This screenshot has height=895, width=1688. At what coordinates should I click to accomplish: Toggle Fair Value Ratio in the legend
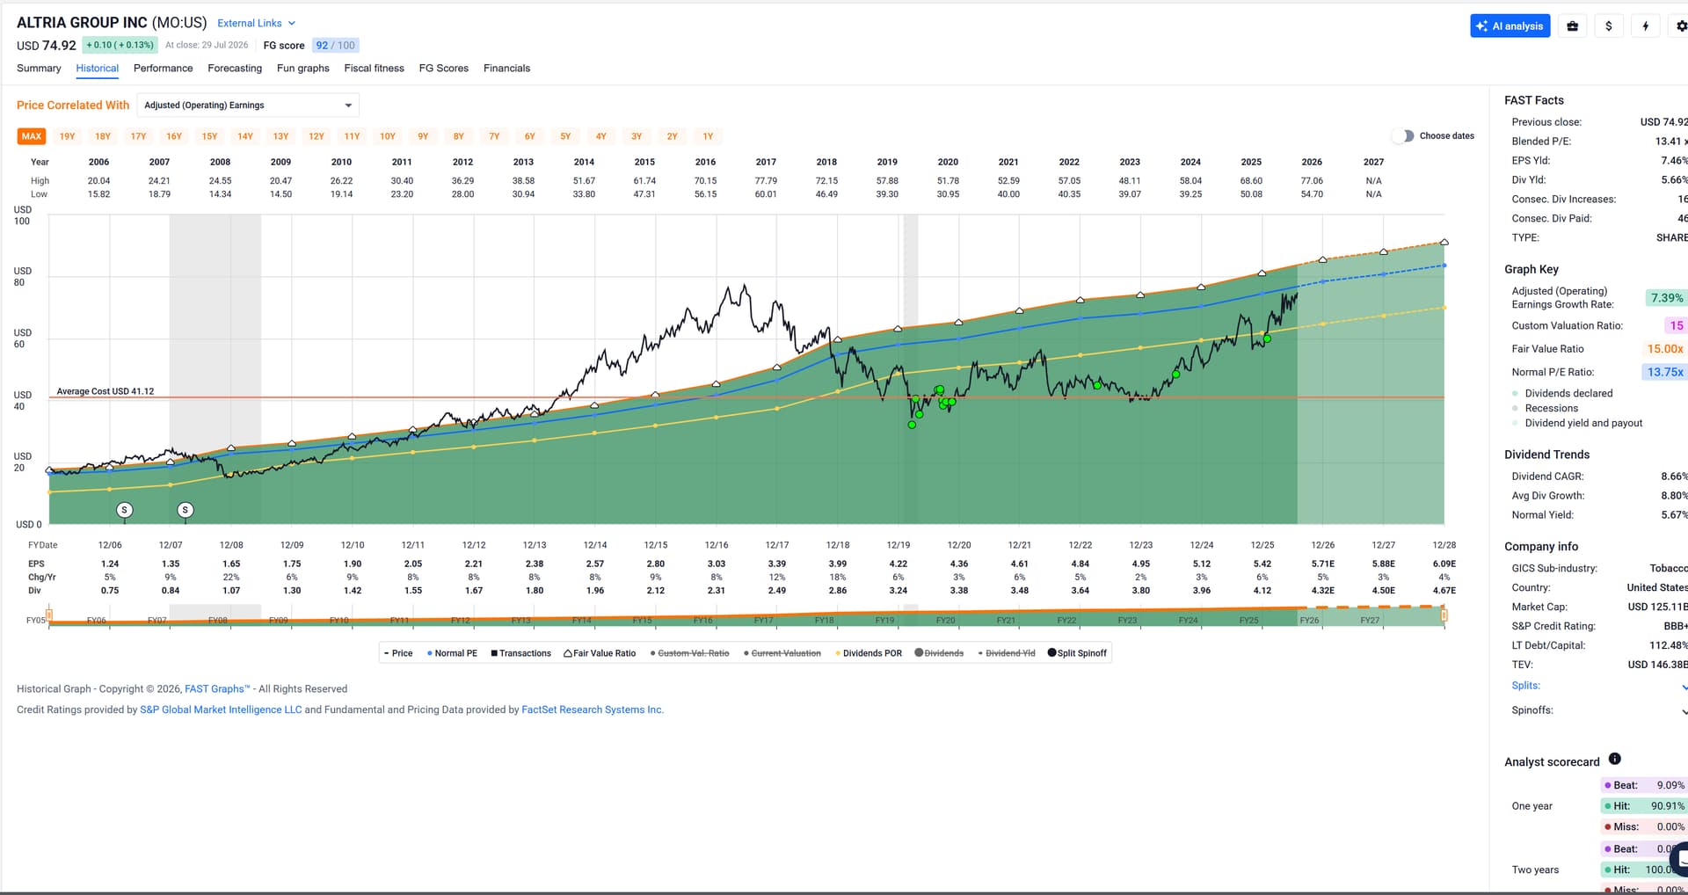point(600,653)
